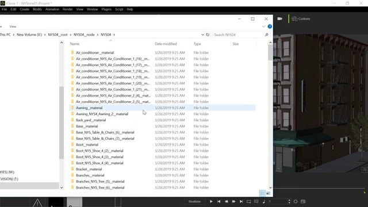368x207 pixels.
Task: Sort files by Type column
Action: click(x=197, y=44)
